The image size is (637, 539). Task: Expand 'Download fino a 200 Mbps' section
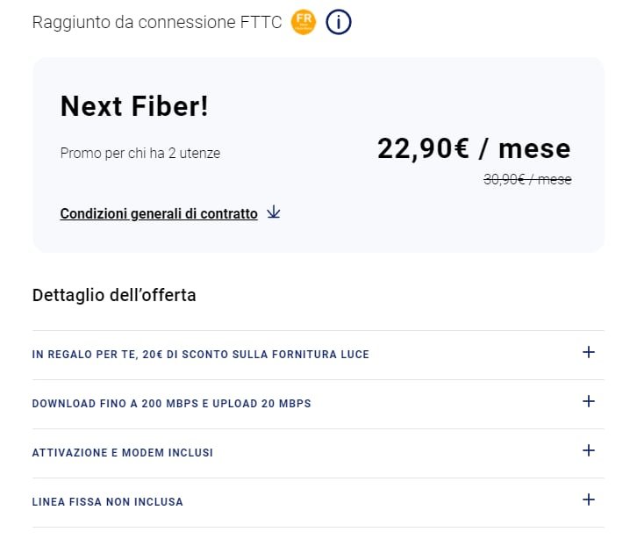click(318, 404)
